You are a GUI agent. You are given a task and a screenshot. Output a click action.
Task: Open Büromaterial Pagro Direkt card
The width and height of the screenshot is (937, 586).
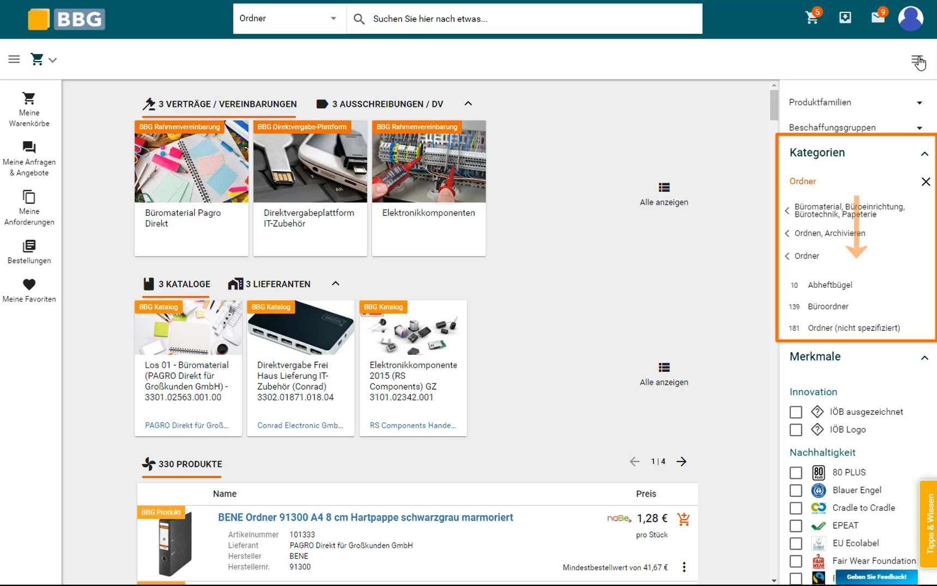point(191,188)
